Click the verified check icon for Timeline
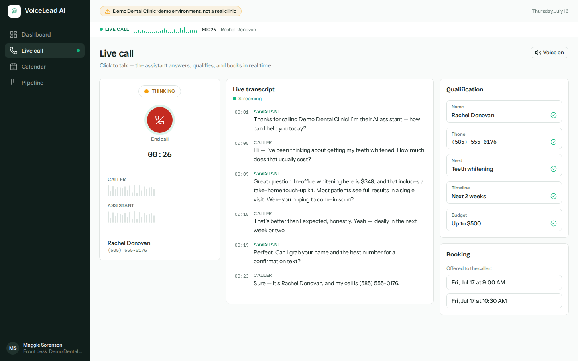Viewport: 578px width, 361px height. point(554,196)
